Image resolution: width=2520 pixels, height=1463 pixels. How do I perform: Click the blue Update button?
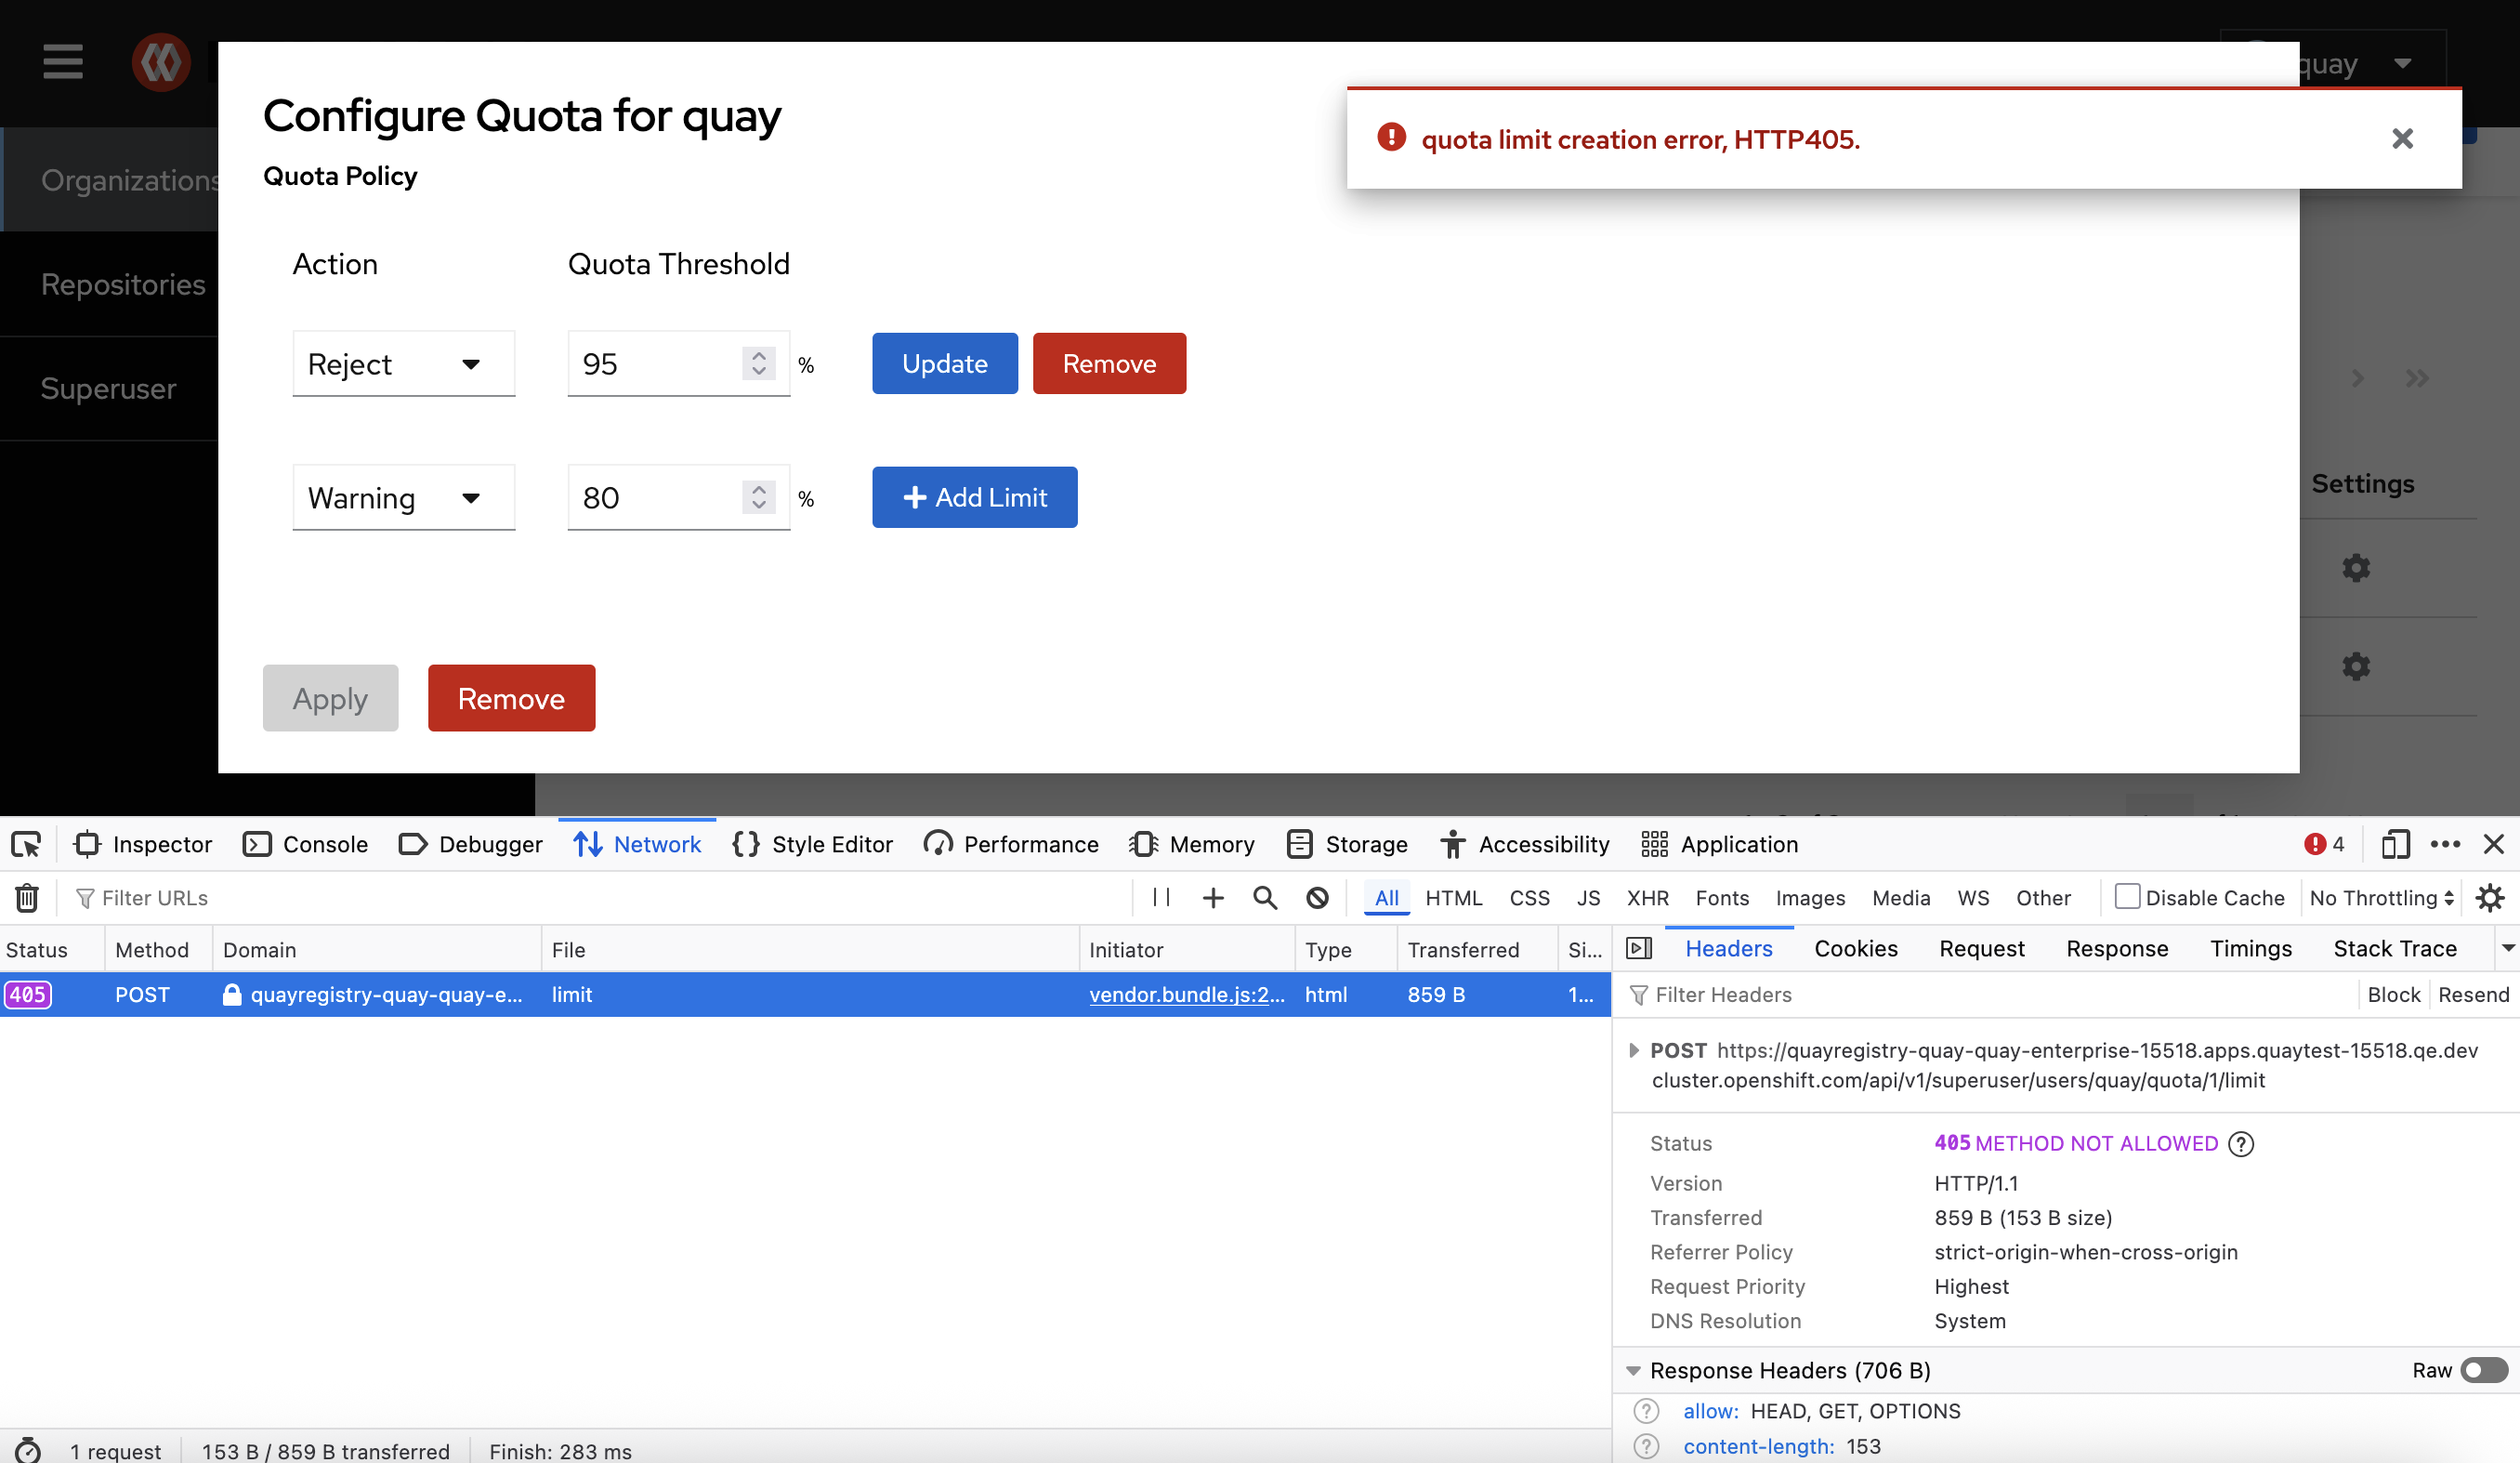944,364
